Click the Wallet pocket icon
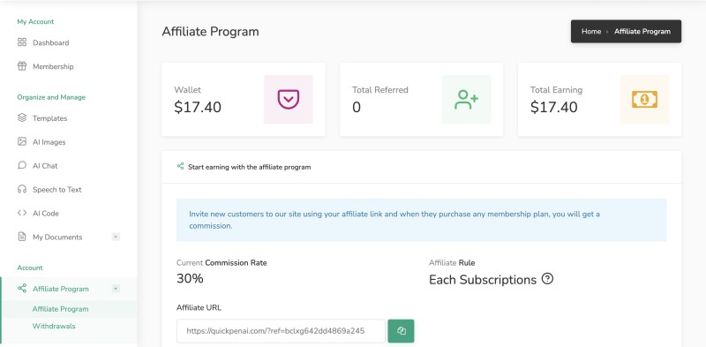This screenshot has height=347, width=706. (x=289, y=99)
